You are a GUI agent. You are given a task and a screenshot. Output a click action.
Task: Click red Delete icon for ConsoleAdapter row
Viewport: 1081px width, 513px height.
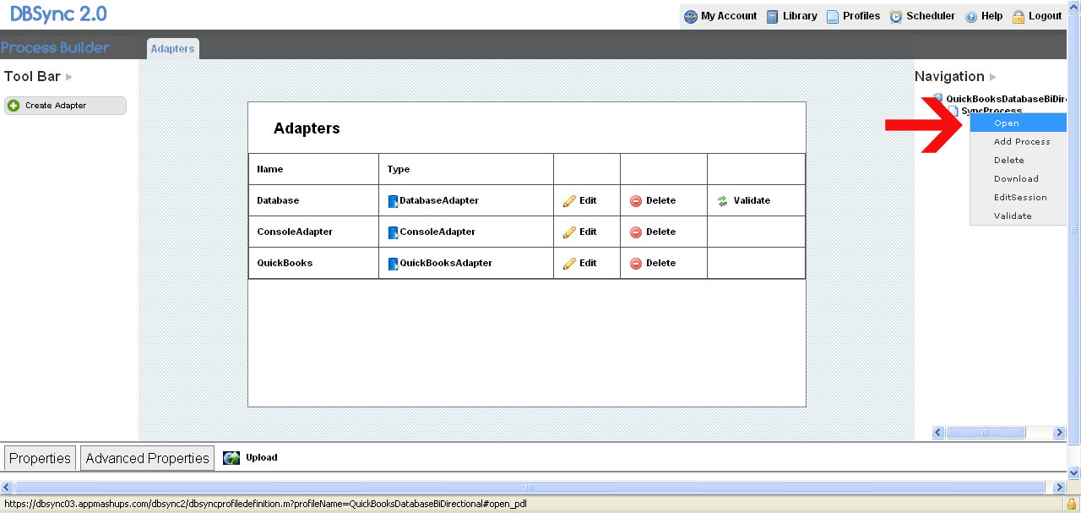pyautogui.click(x=636, y=232)
